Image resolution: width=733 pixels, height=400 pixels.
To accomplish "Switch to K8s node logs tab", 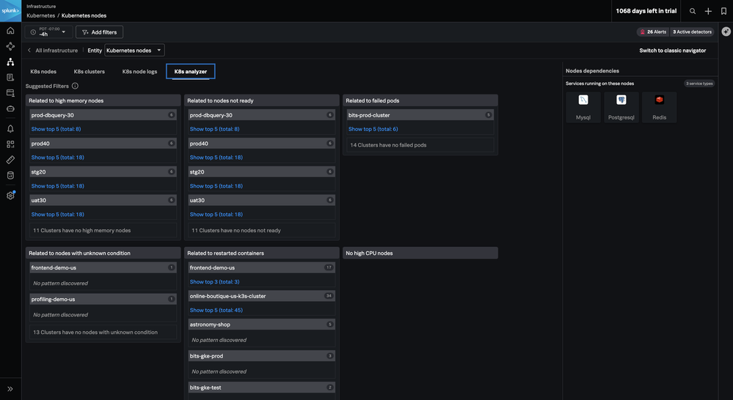I will (139, 72).
